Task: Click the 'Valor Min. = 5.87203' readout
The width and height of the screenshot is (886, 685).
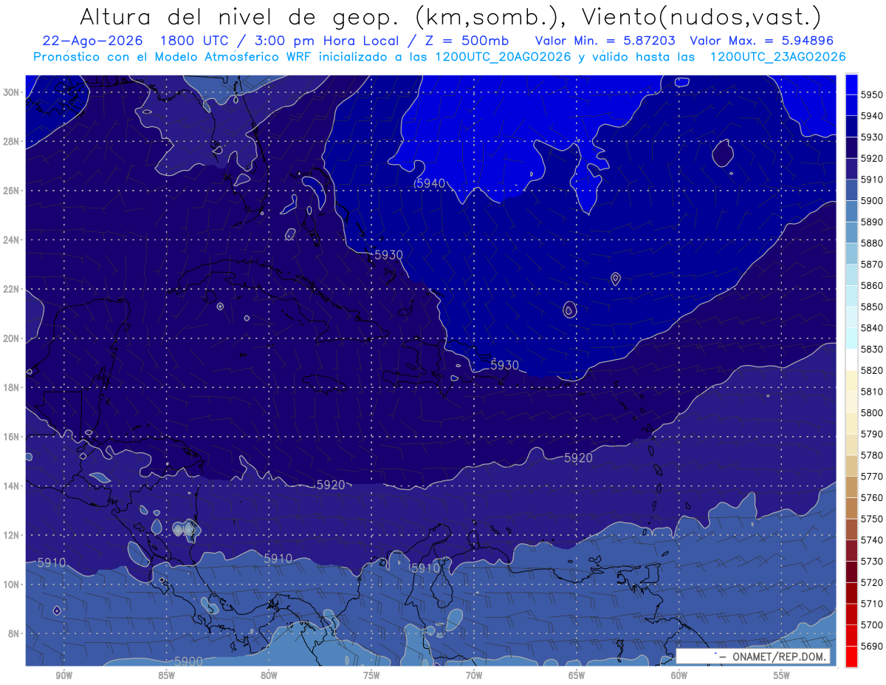Action: point(605,41)
